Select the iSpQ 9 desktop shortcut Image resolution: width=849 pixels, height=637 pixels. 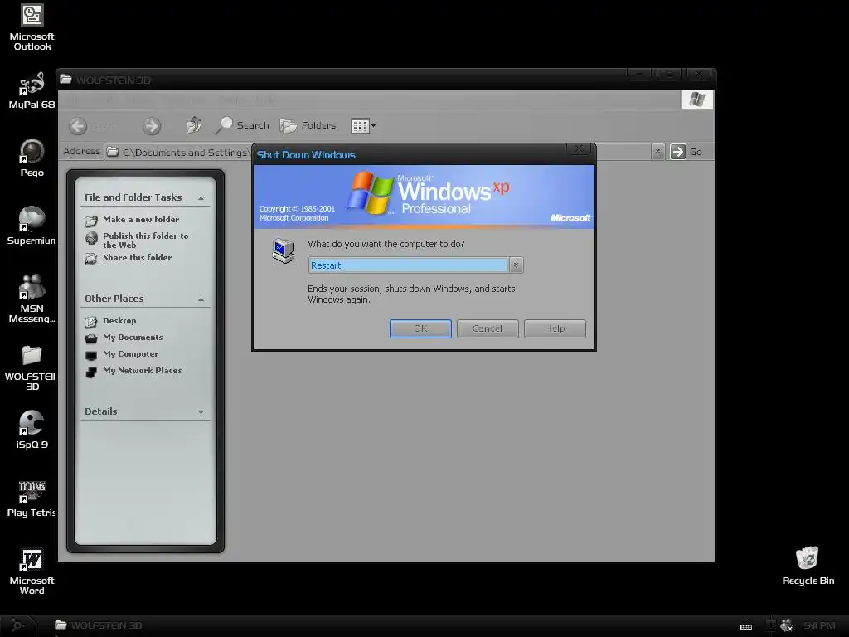point(32,430)
